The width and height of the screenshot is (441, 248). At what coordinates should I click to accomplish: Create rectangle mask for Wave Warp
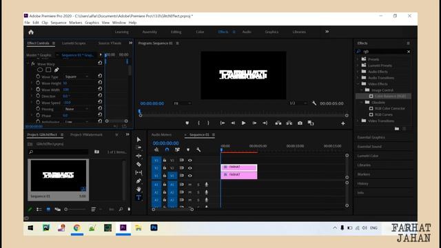(48, 70)
